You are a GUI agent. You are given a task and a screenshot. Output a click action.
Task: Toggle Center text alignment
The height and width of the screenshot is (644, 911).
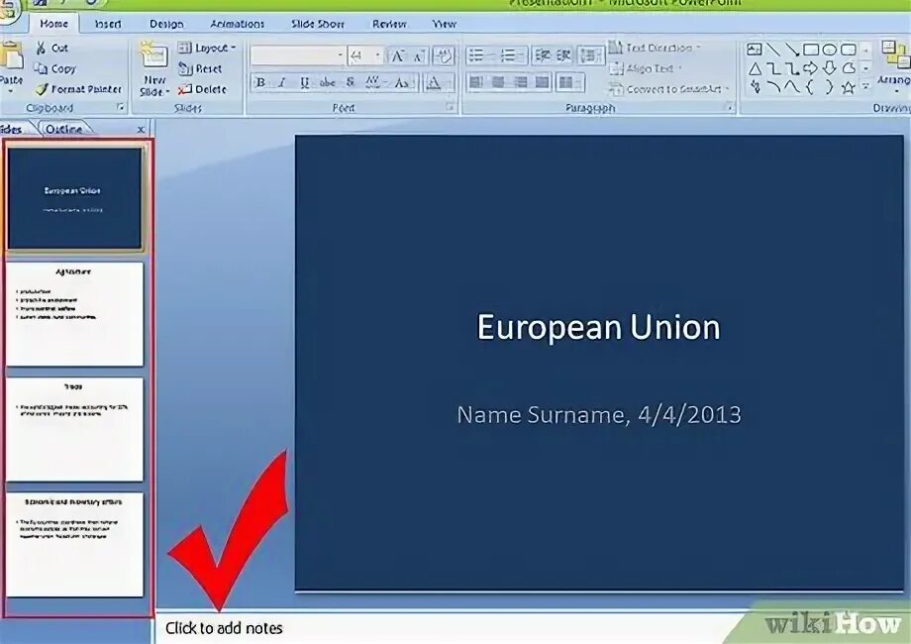(498, 82)
